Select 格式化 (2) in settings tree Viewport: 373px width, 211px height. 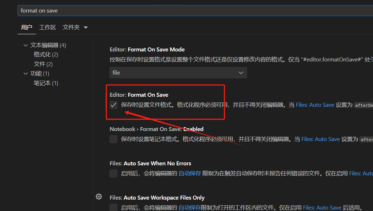(46, 55)
